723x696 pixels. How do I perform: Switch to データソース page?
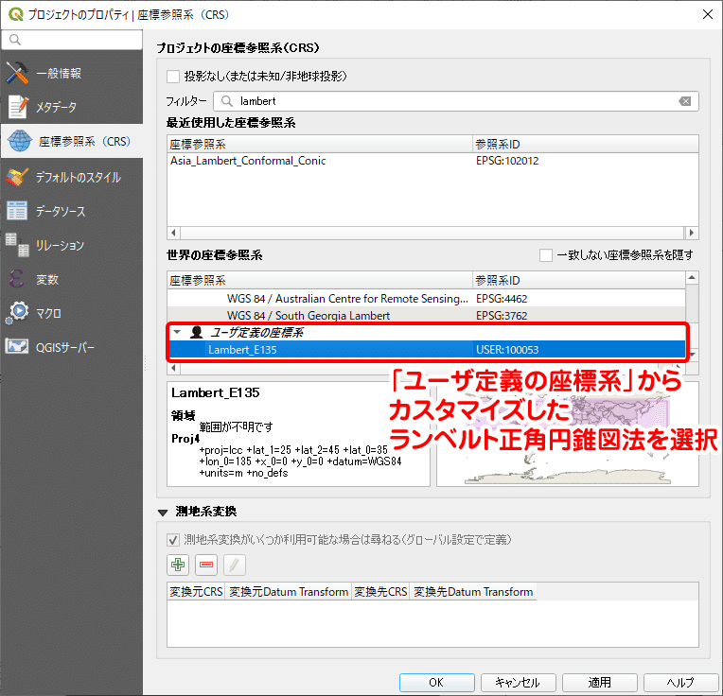[72, 211]
